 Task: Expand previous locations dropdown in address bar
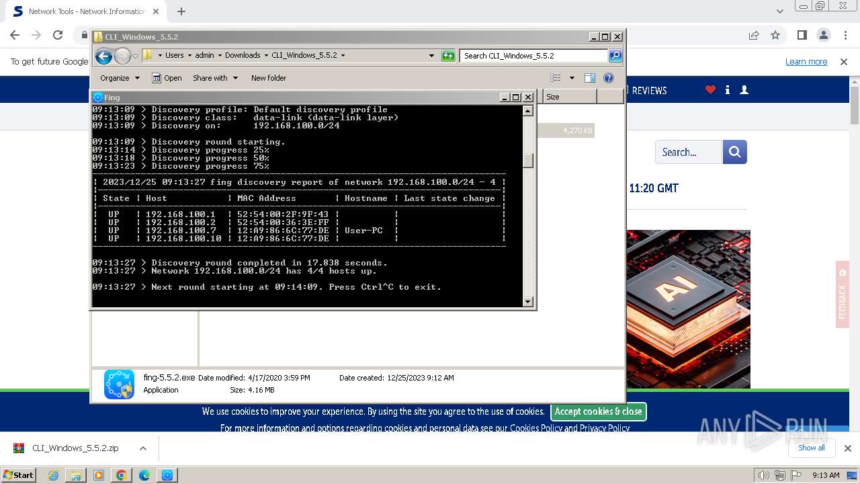point(431,56)
